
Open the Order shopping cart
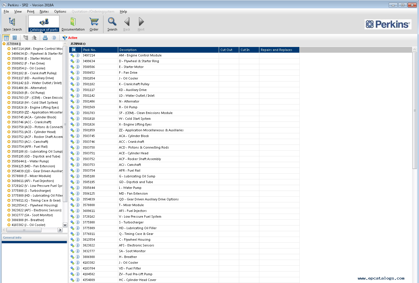click(x=94, y=22)
